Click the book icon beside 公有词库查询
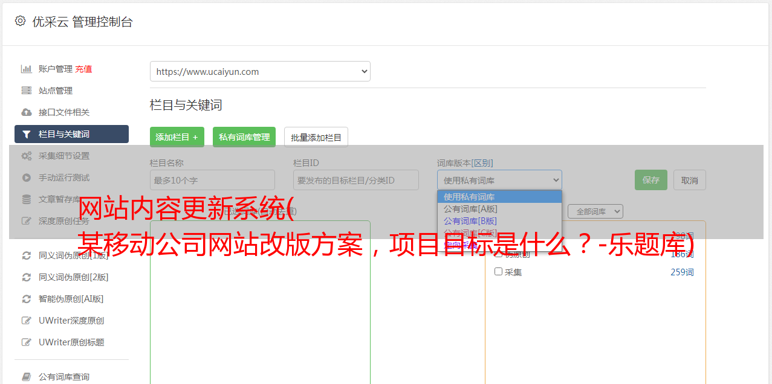This screenshot has width=772, height=384. [x=26, y=377]
